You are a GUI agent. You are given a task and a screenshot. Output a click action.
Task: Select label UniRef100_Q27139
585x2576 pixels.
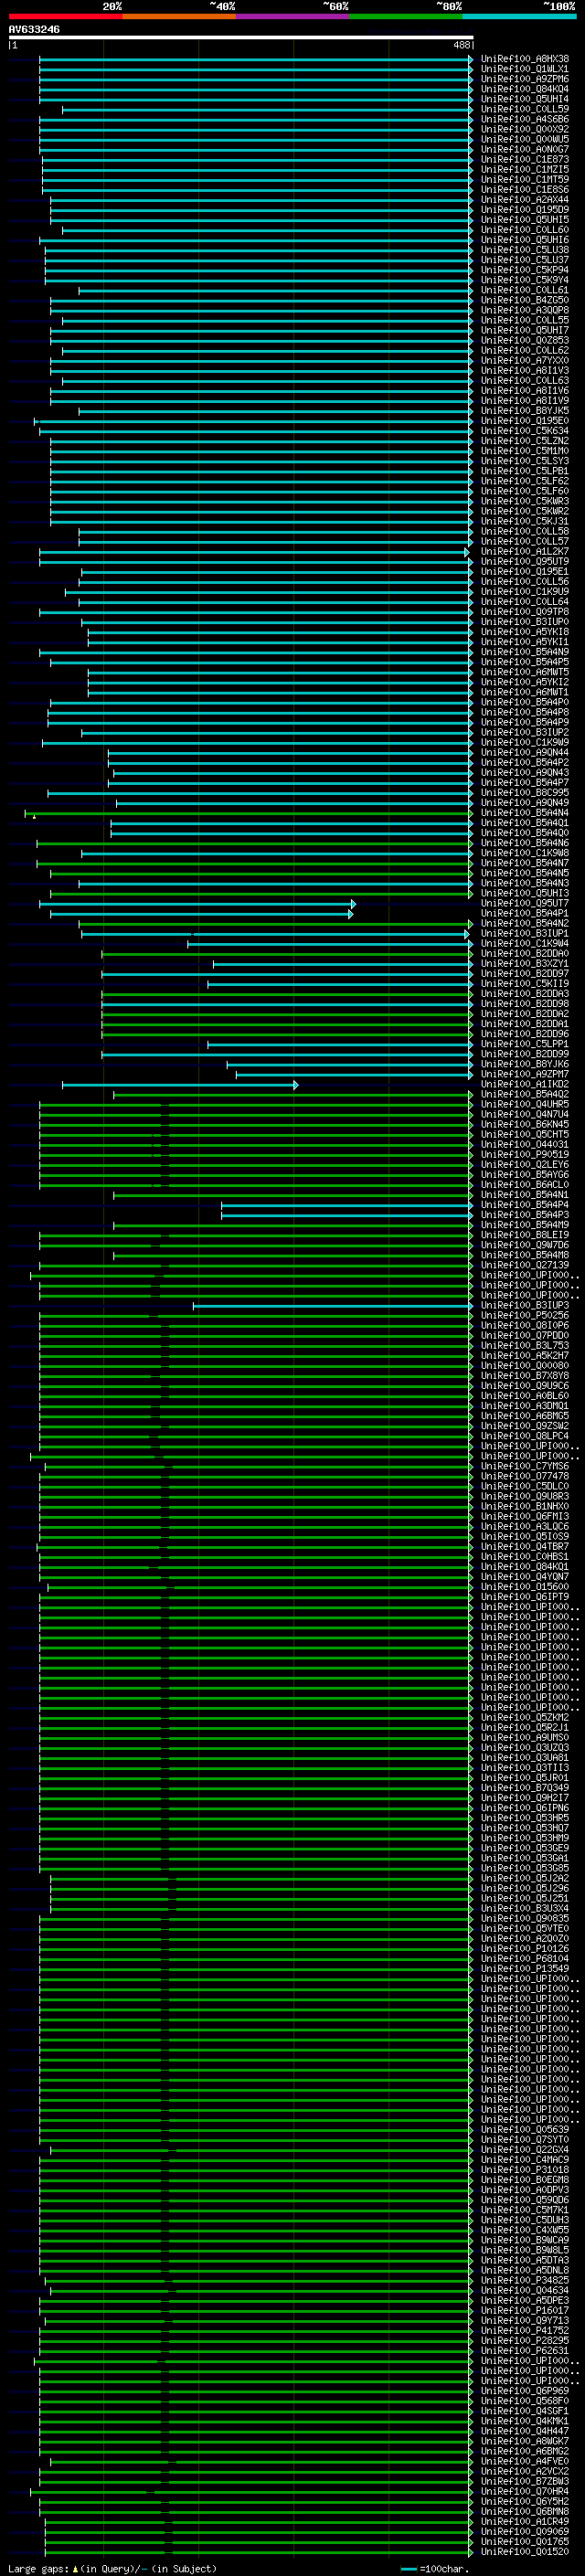pyautogui.click(x=525, y=1265)
